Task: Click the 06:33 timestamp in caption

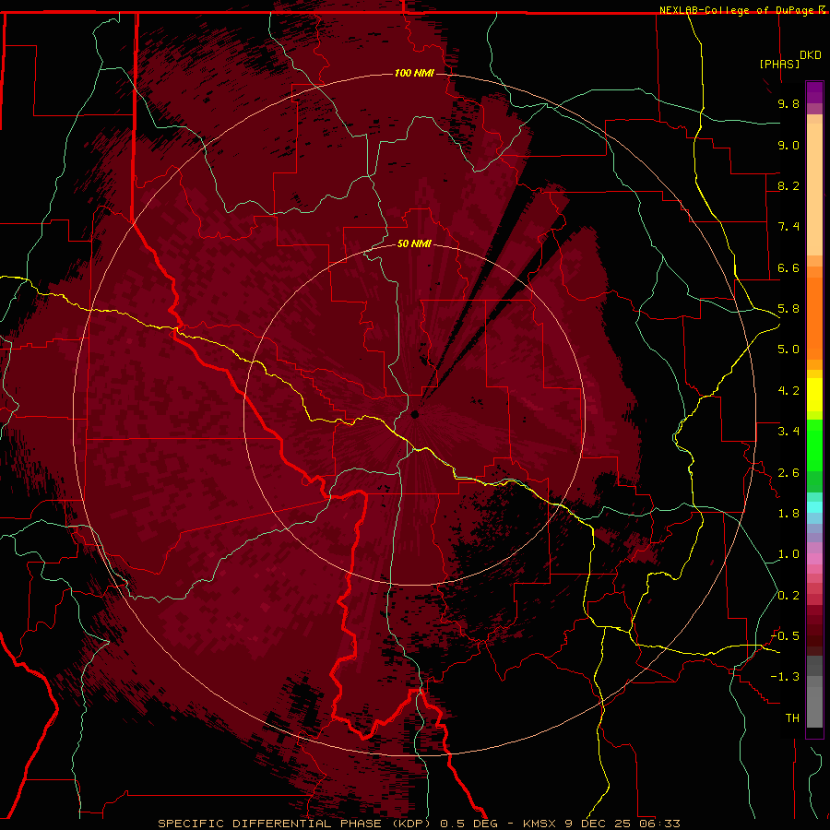Action: [659, 824]
